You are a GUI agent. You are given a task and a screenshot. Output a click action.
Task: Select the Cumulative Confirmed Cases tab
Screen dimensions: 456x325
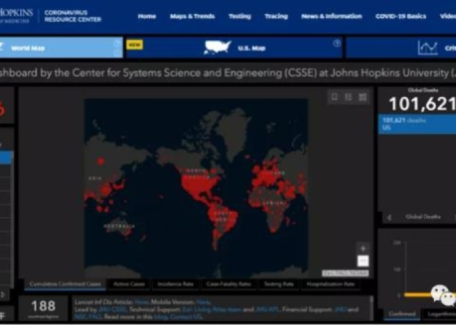[65, 284]
